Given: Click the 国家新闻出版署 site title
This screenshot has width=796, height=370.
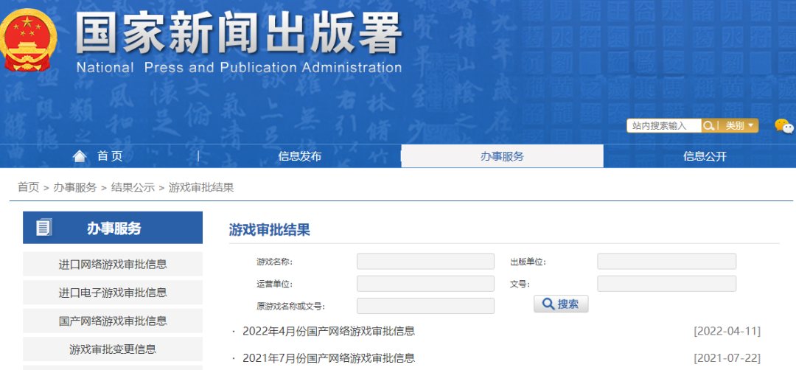Looking at the screenshot, I should click(239, 33).
